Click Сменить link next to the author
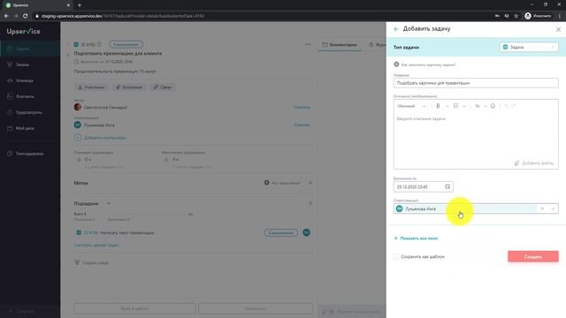 pyautogui.click(x=302, y=107)
